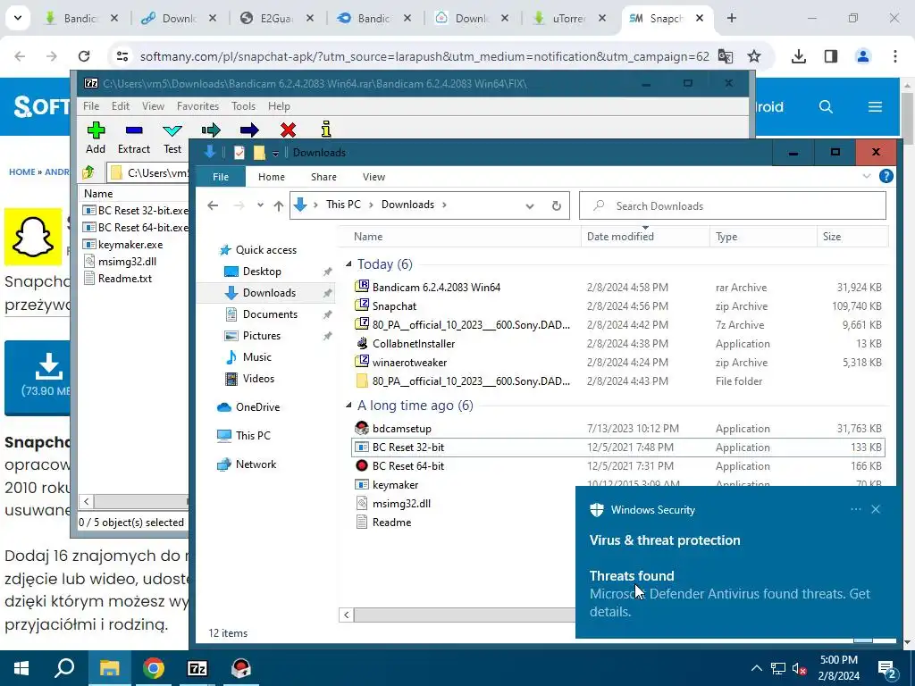Image resolution: width=915 pixels, height=686 pixels.
Task: Switch to the uTorrent browser tab
Action: (x=567, y=19)
